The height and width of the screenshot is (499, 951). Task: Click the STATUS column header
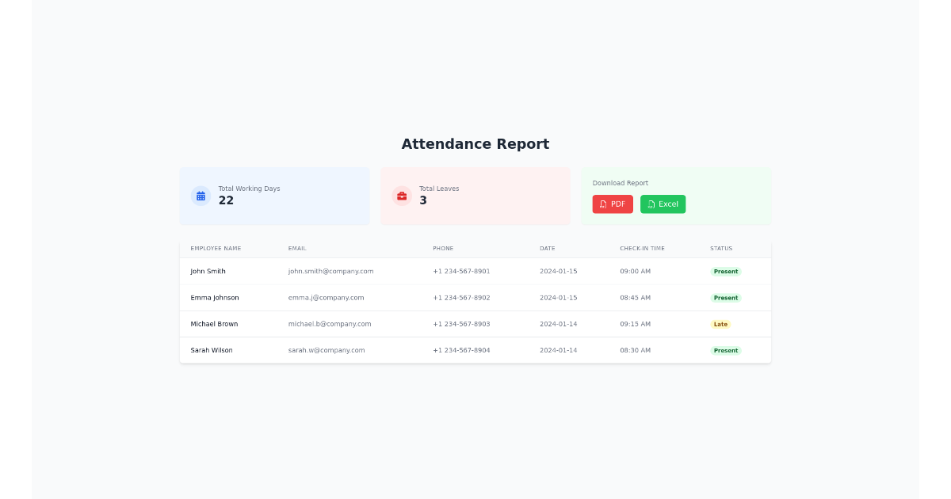point(721,248)
